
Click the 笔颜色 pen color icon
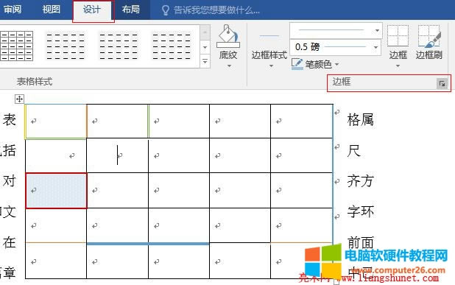click(x=297, y=64)
